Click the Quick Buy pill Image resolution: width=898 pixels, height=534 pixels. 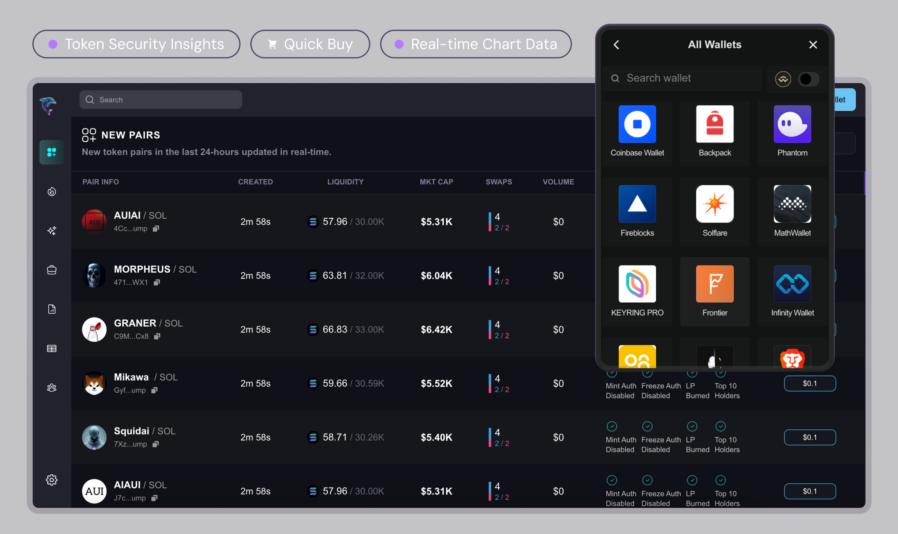[x=310, y=44]
